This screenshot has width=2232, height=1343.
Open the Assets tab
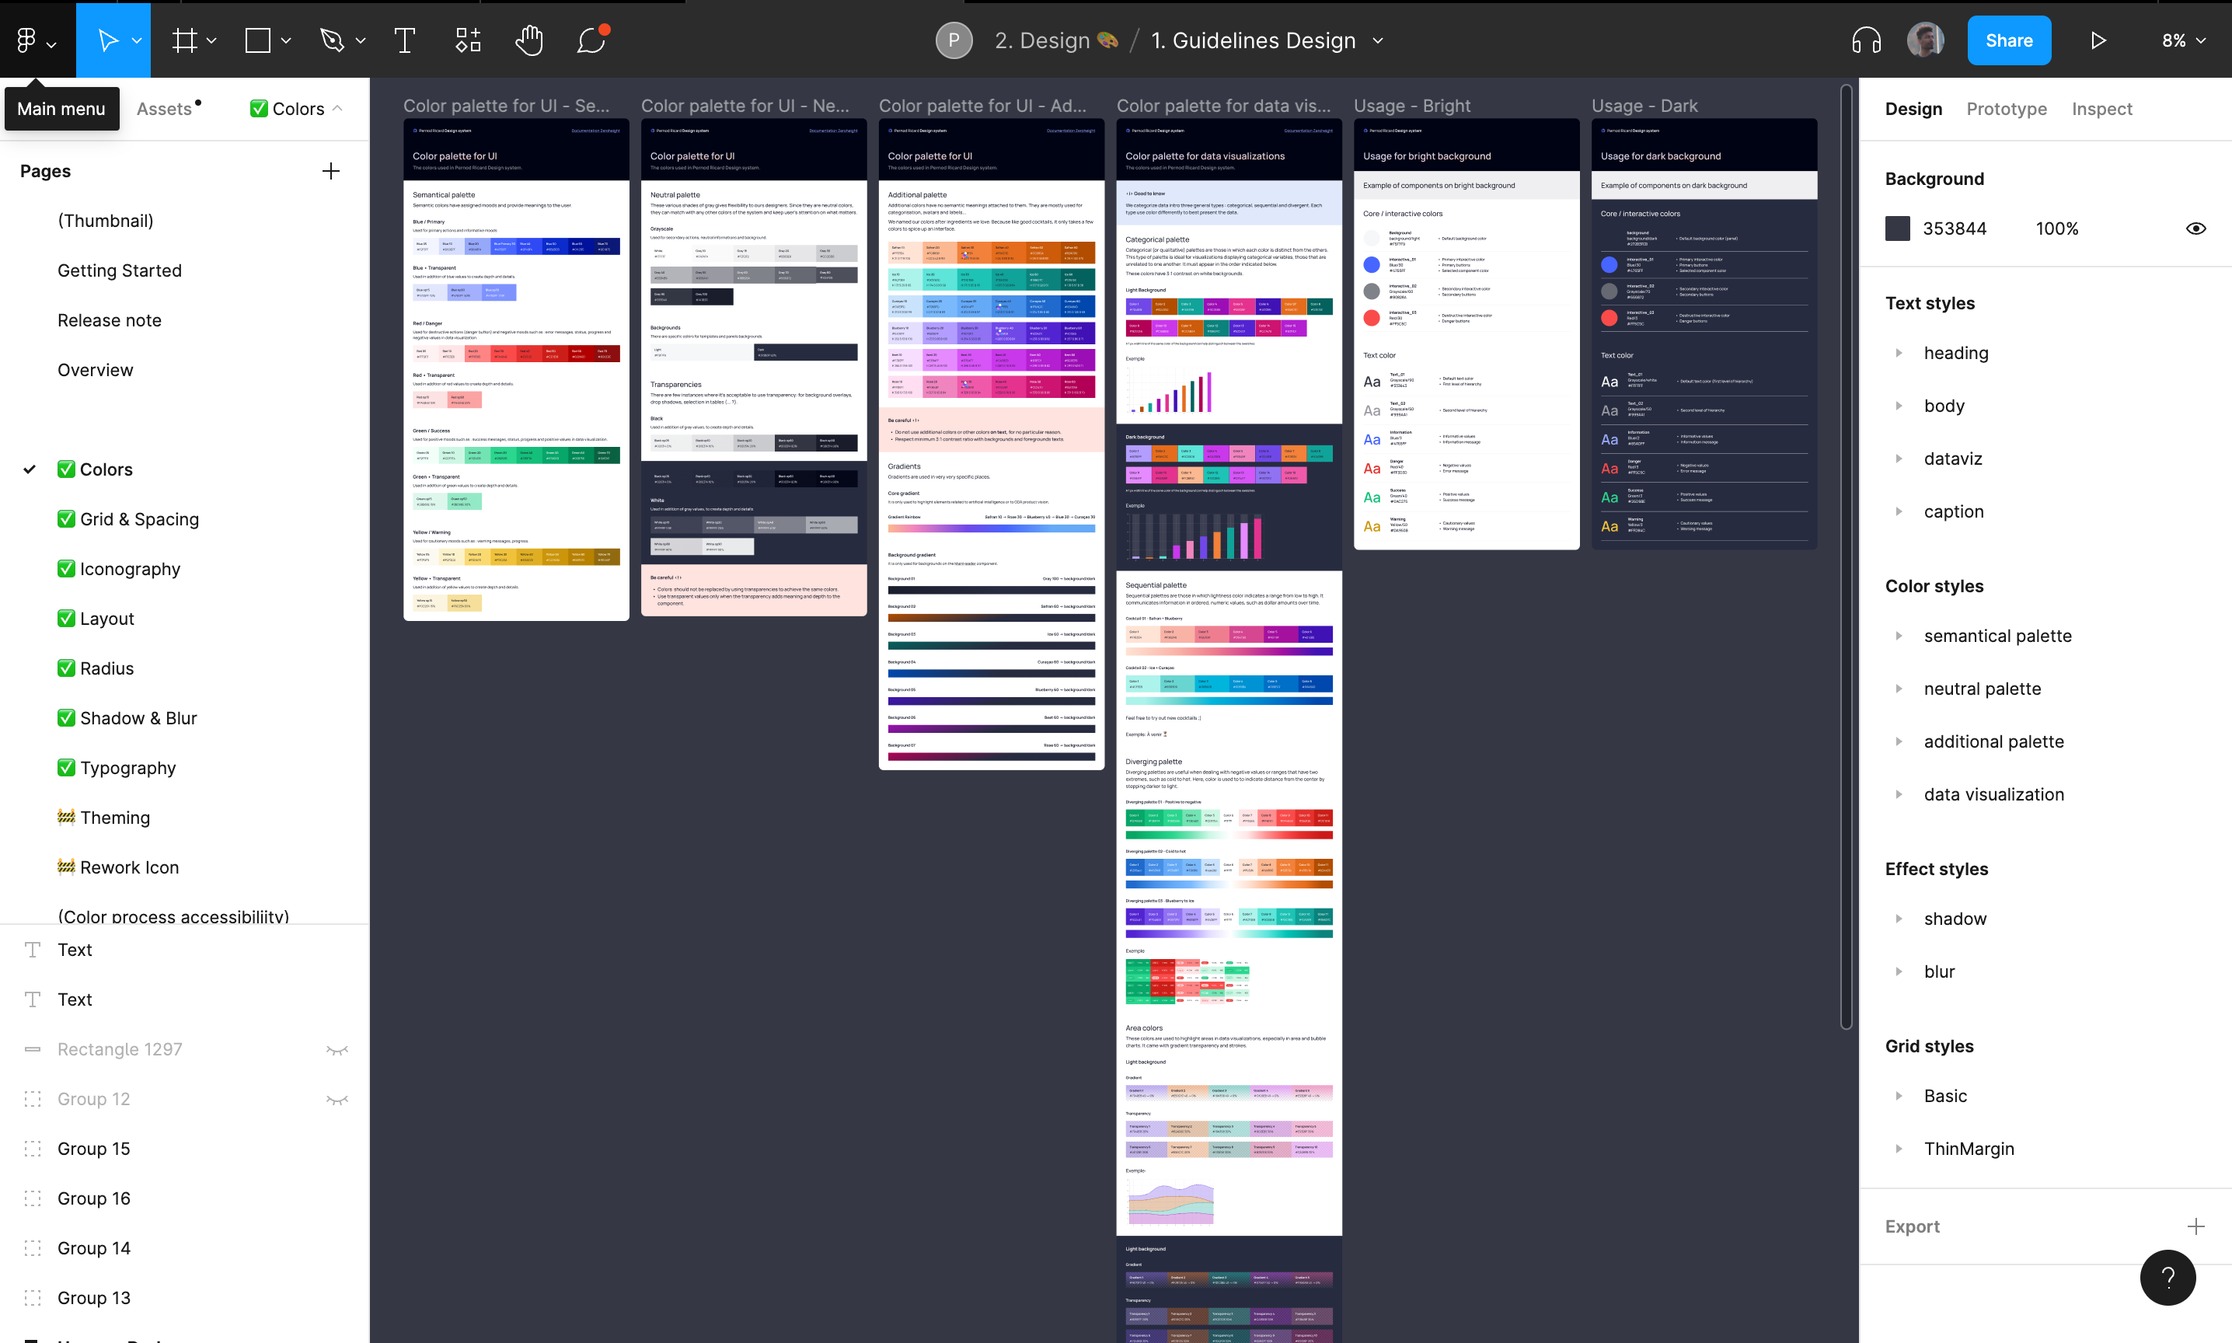pyautogui.click(x=165, y=109)
